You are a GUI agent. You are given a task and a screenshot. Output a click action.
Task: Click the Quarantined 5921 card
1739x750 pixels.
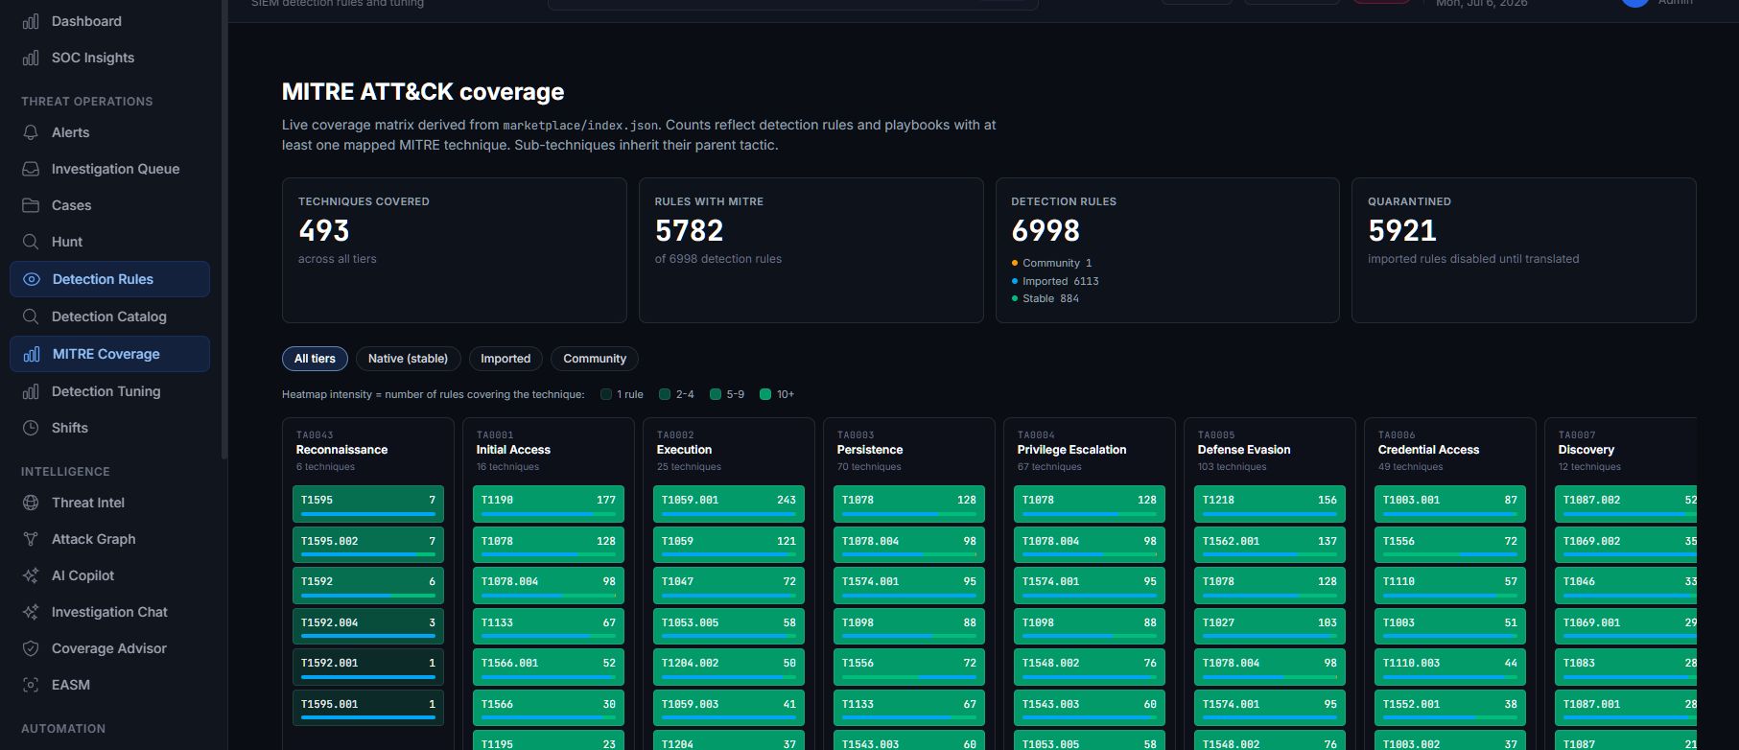tap(1524, 250)
